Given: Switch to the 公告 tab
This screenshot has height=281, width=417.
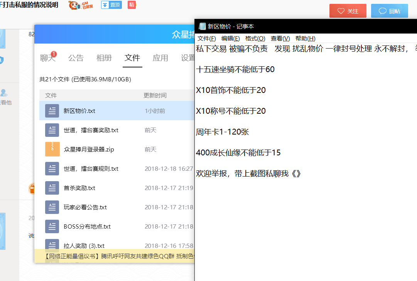Looking at the screenshot, I should [76, 58].
